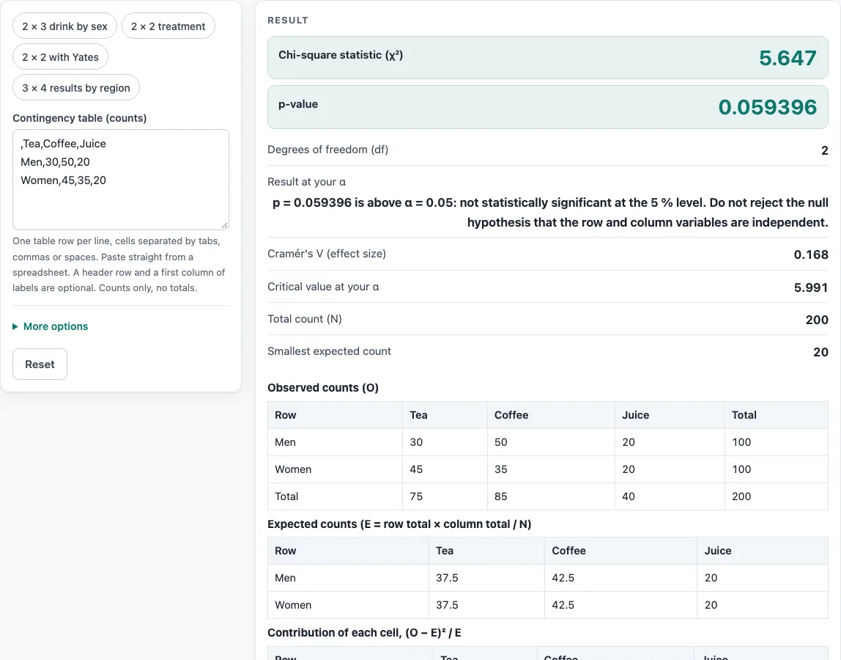Click the Tea column total 75
This screenshot has width=841, height=660.
[416, 496]
